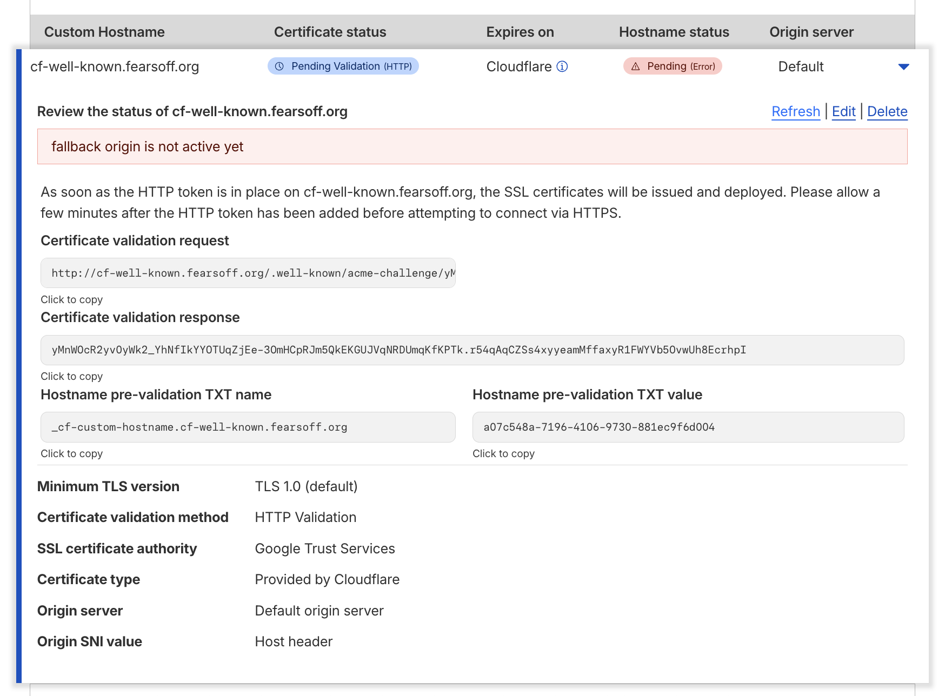This screenshot has height=696, width=945.
Task: Delete the custom hostname via Delete link
Action: coord(887,111)
